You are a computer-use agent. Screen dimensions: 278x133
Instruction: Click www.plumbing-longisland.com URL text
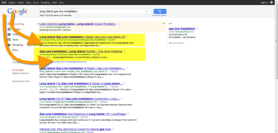55,27
